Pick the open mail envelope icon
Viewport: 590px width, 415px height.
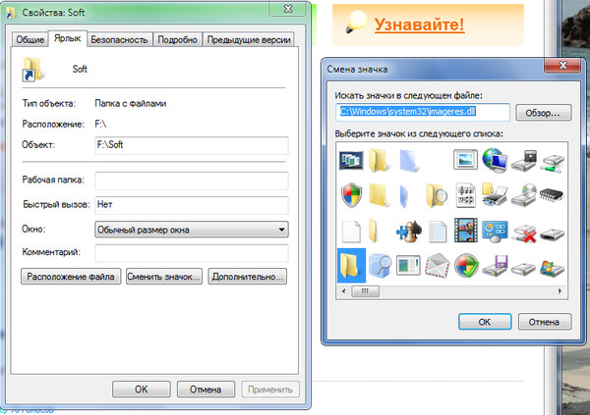(x=437, y=265)
